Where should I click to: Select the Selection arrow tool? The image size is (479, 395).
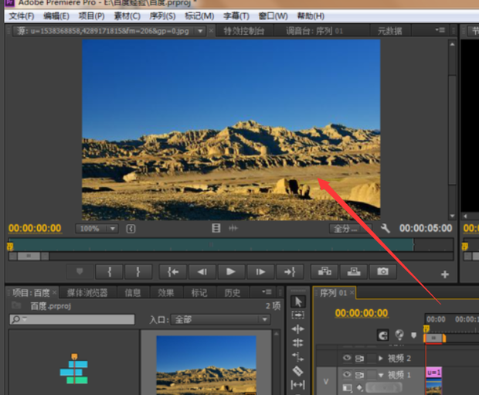click(x=298, y=301)
